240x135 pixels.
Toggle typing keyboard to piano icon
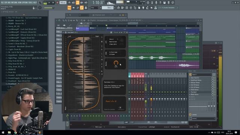tap(69, 7)
